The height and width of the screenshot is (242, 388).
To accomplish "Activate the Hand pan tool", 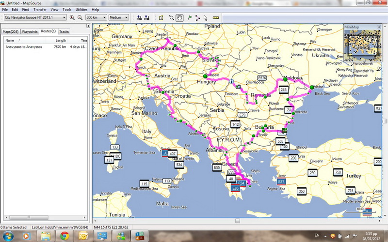I will (179, 17).
